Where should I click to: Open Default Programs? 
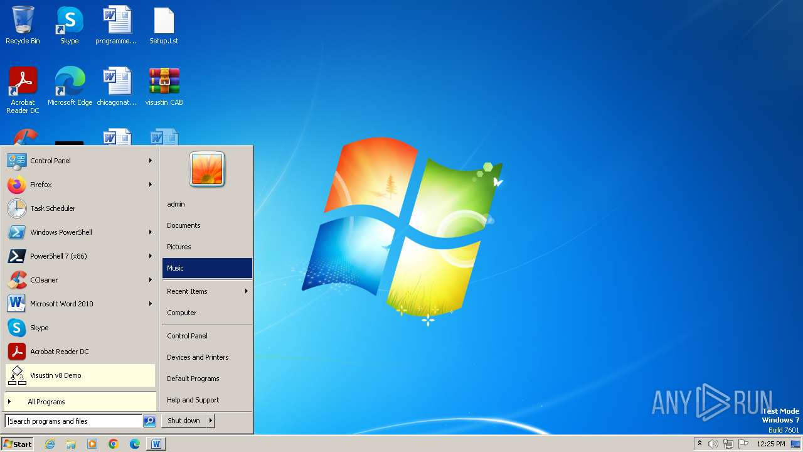click(x=207, y=379)
